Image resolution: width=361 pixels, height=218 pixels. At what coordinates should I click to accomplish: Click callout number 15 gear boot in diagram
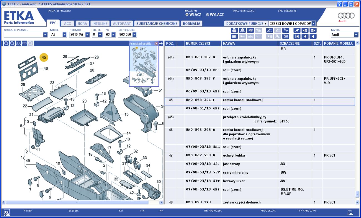126,114
